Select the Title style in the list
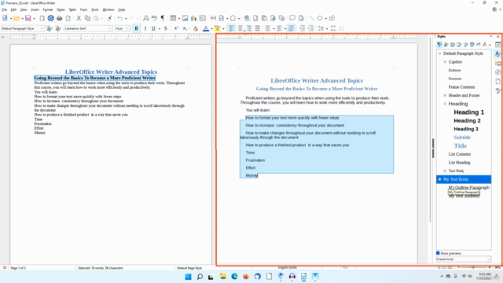 pos(460,146)
